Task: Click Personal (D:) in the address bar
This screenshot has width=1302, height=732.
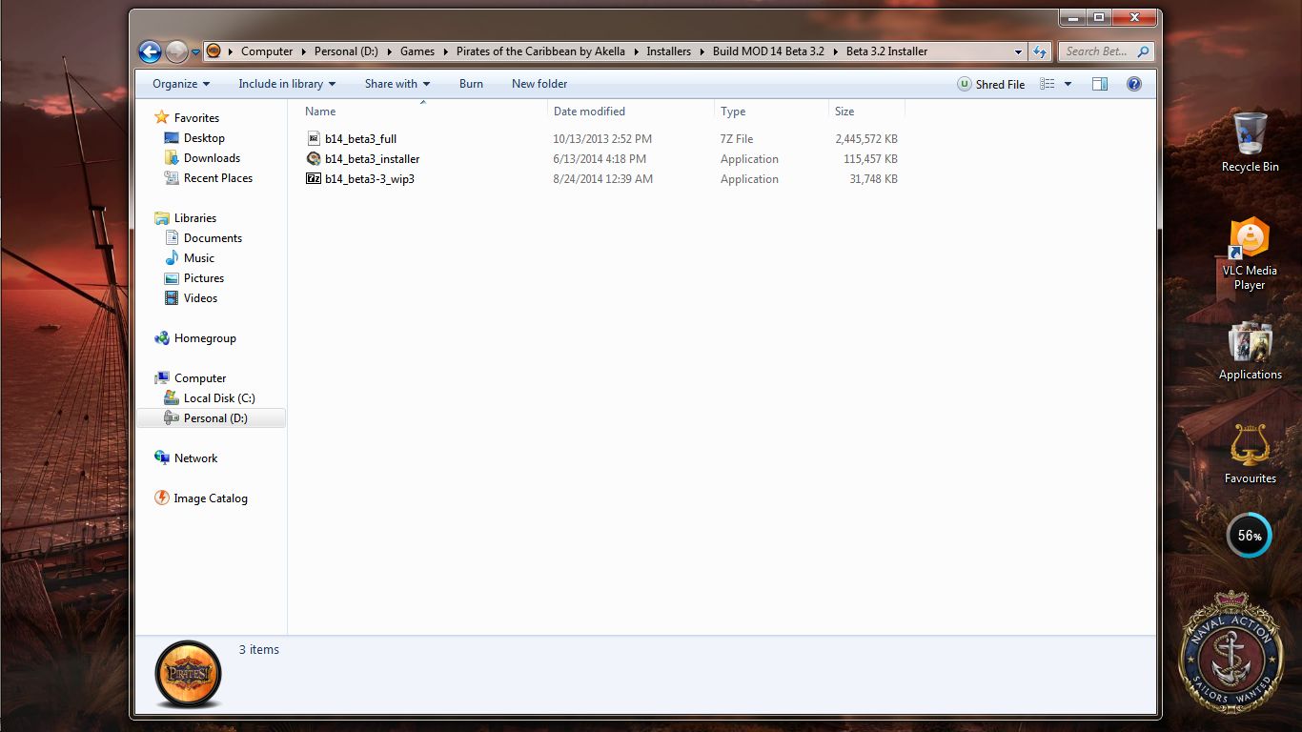Action: [x=348, y=51]
